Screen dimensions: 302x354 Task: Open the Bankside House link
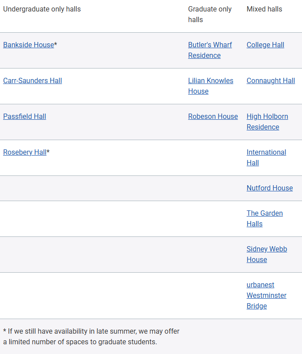pos(29,45)
